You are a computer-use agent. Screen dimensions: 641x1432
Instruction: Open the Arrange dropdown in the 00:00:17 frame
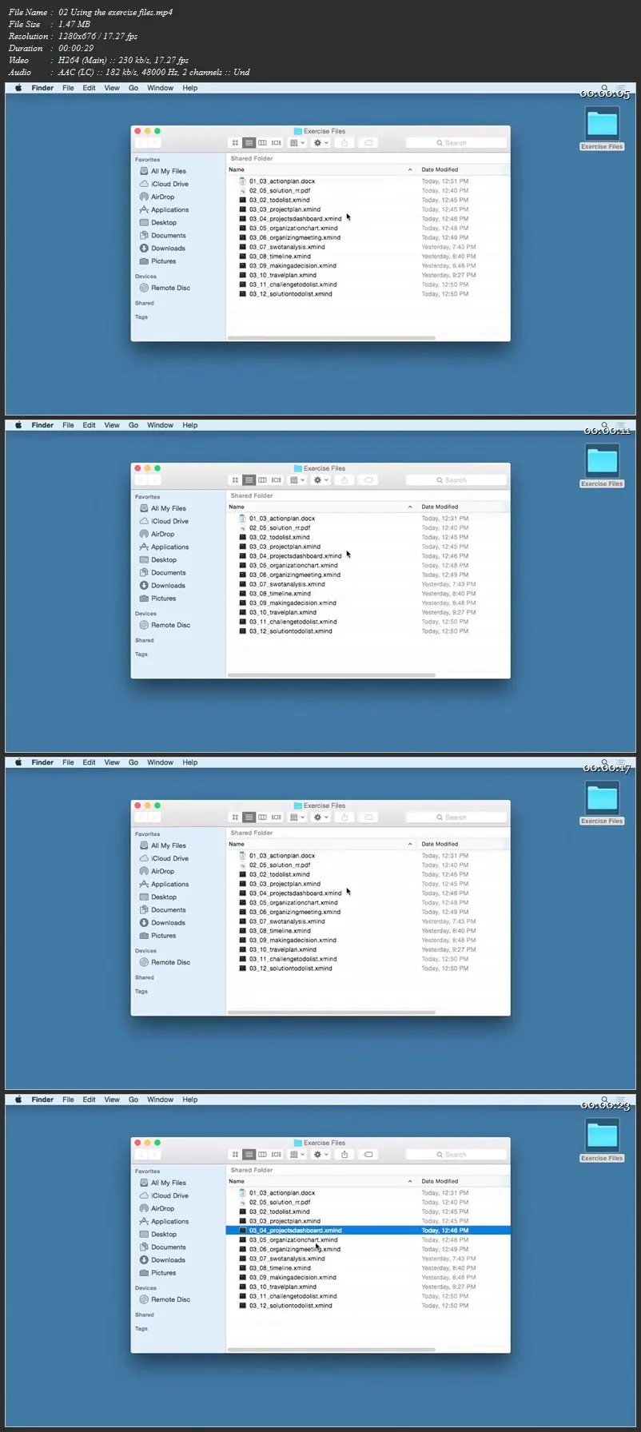coord(297,817)
